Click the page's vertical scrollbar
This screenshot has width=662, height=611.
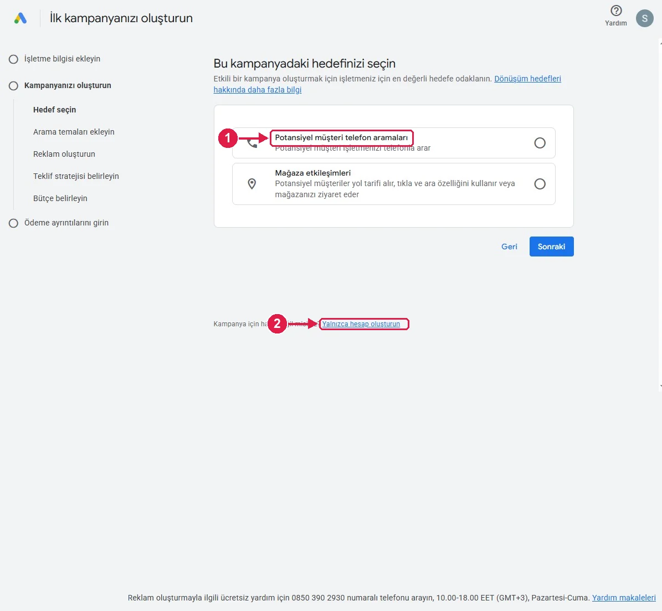click(660, 215)
